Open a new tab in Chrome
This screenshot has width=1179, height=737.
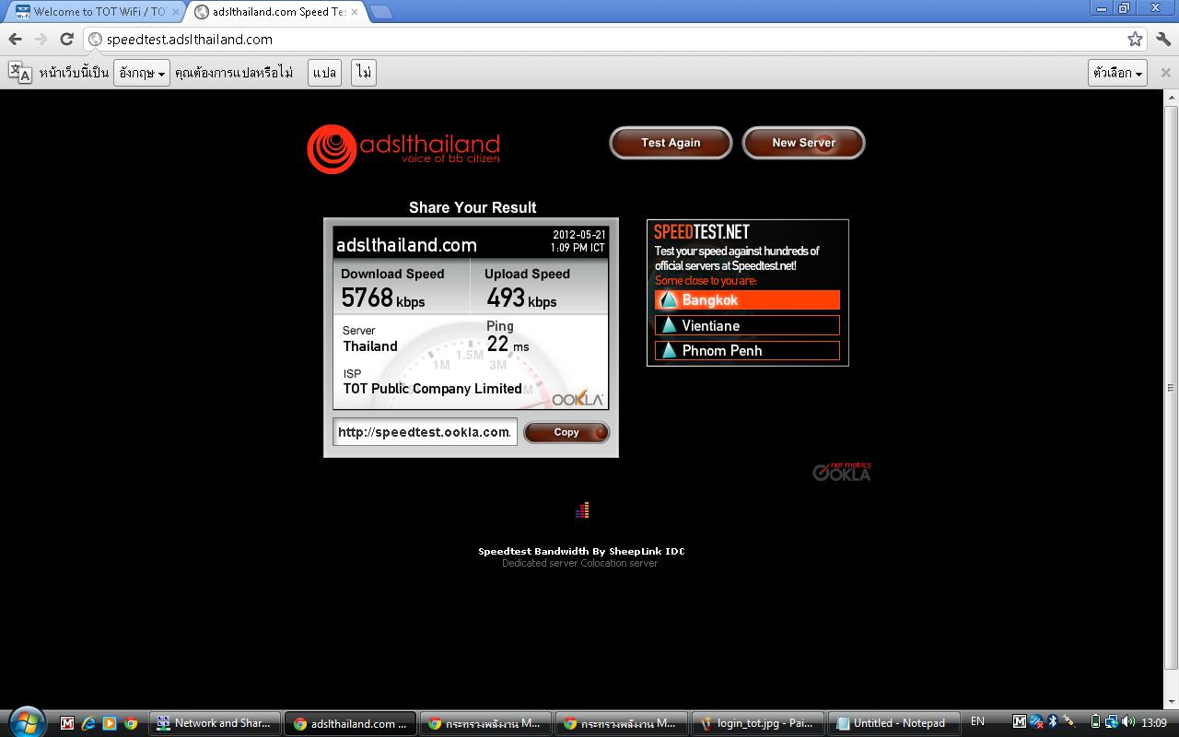(380, 12)
